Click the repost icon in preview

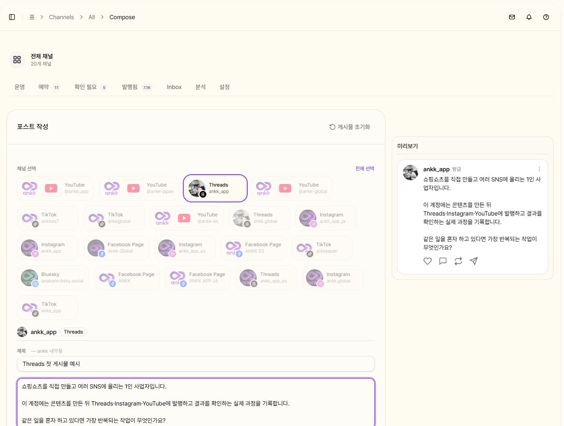(x=458, y=261)
